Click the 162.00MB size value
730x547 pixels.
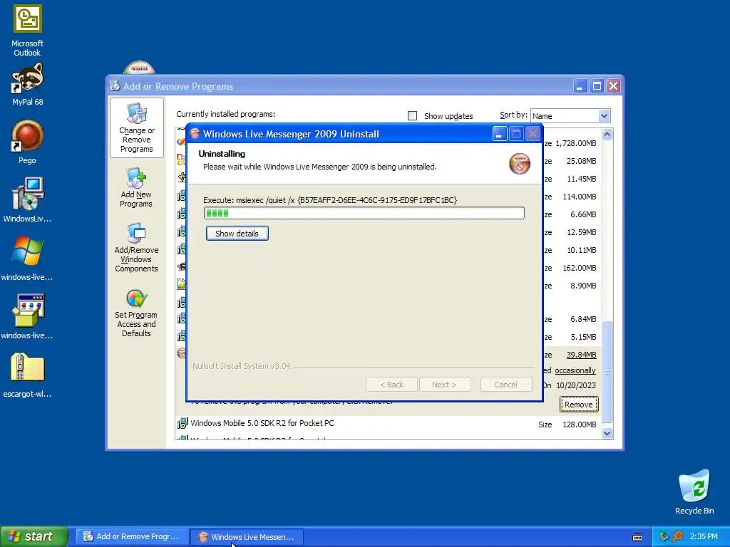point(579,268)
